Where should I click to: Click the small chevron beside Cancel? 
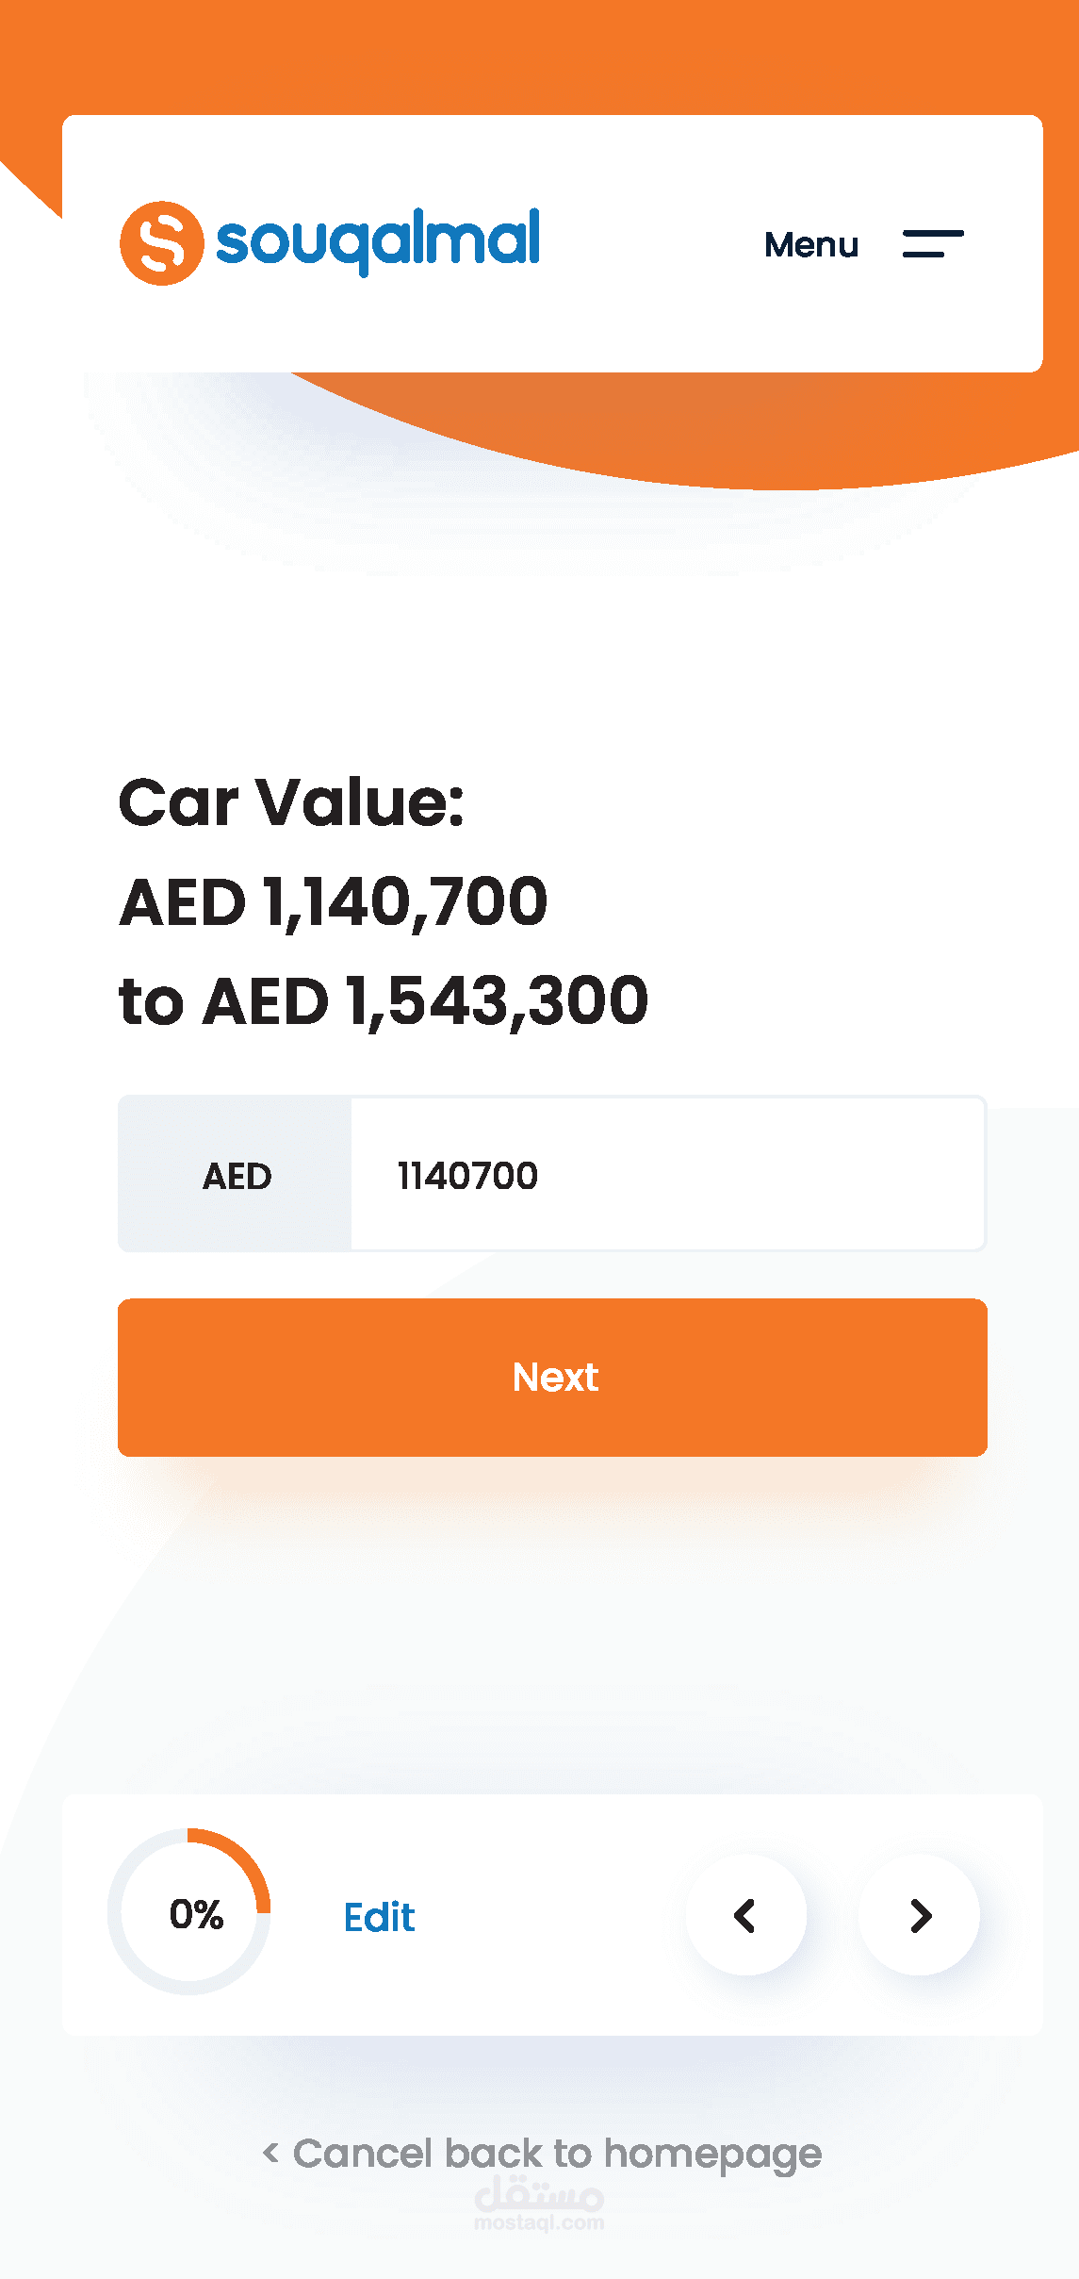270,2153
